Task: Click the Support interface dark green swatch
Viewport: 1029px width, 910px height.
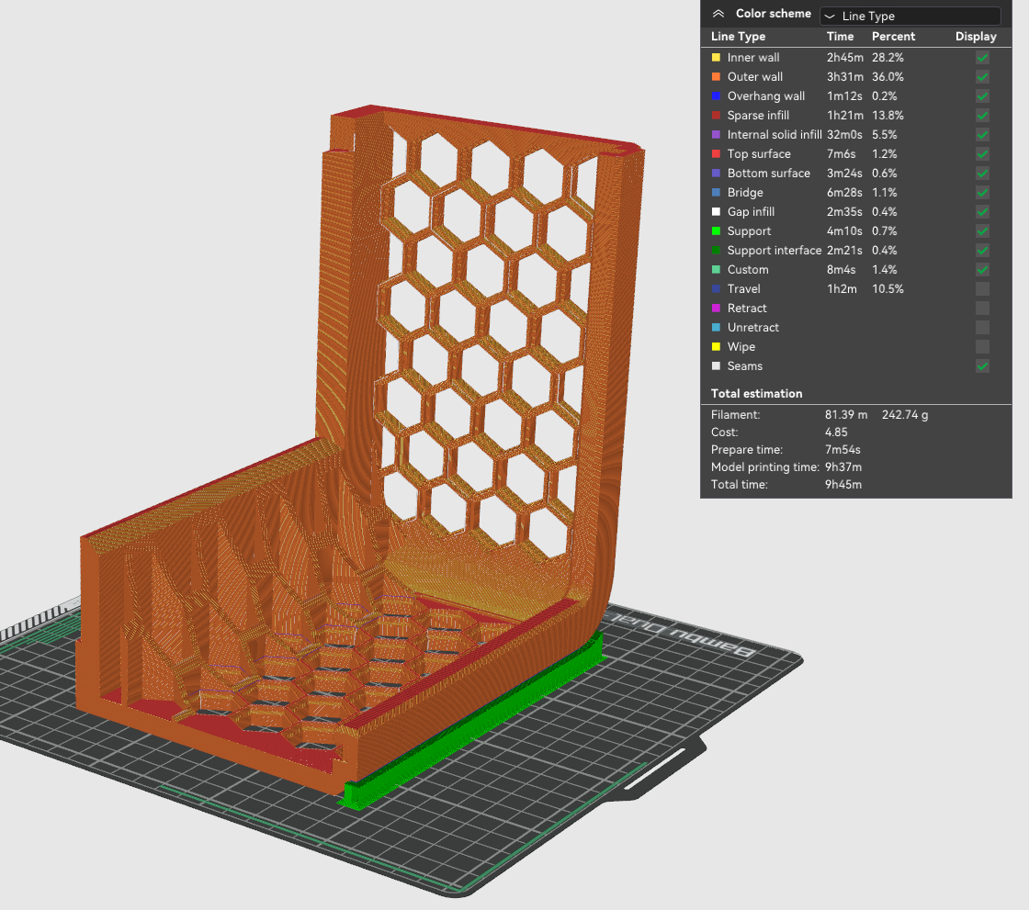Action: click(716, 251)
